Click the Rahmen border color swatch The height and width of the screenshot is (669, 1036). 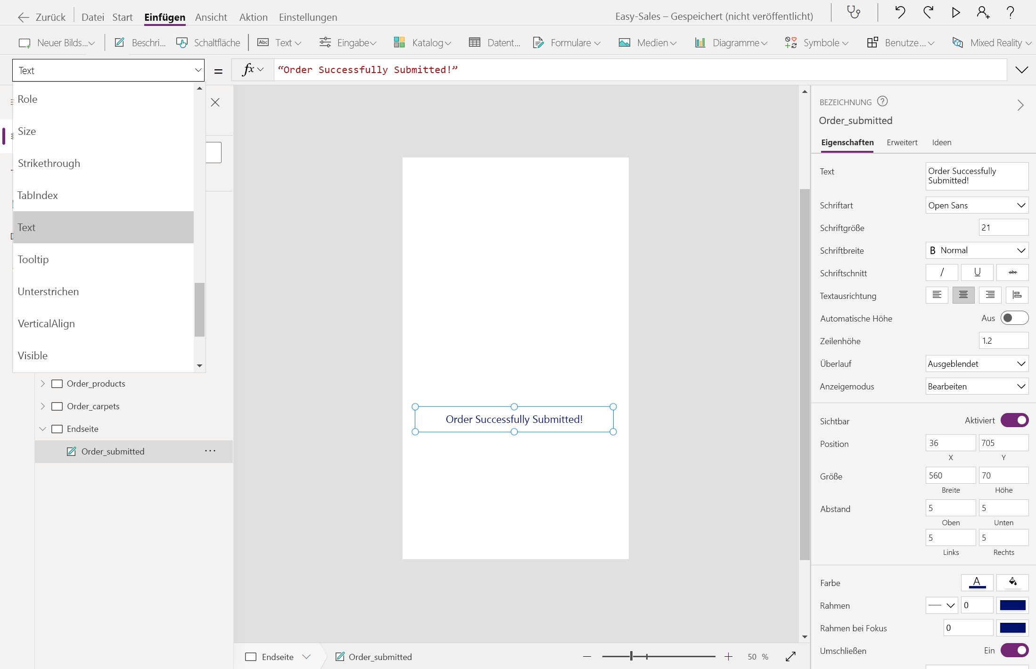(1012, 605)
